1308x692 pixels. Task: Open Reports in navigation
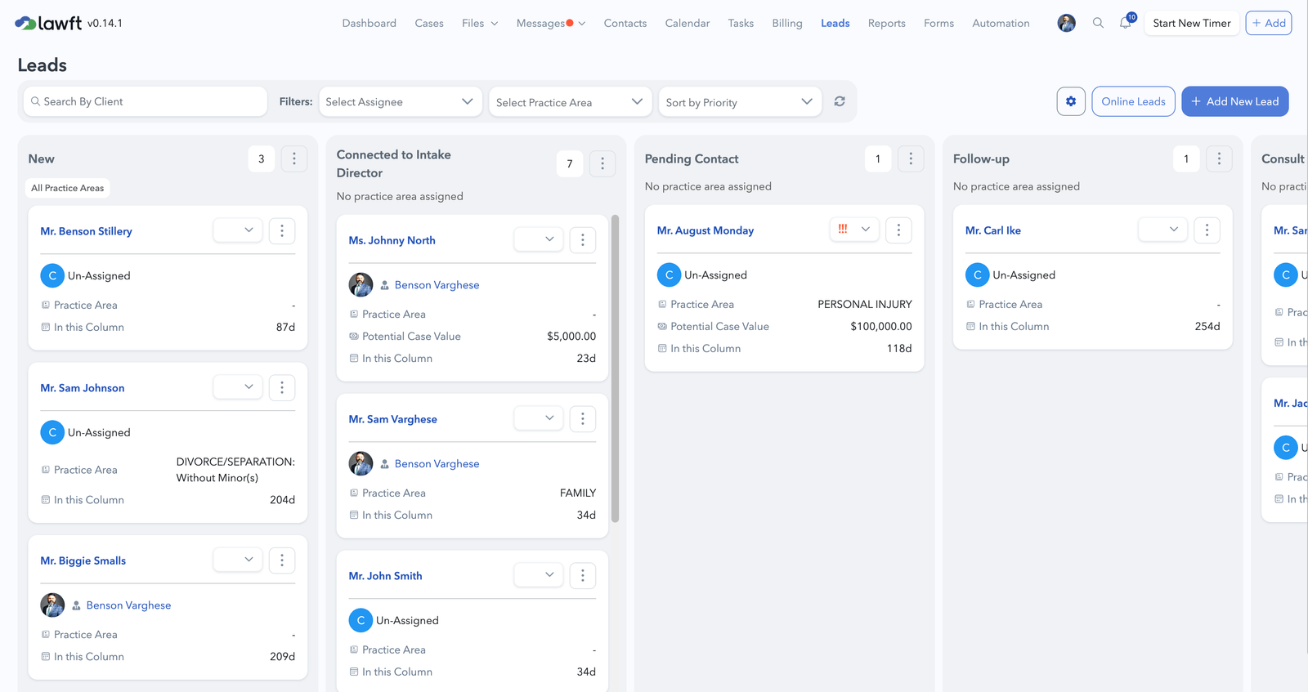pos(887,23)
